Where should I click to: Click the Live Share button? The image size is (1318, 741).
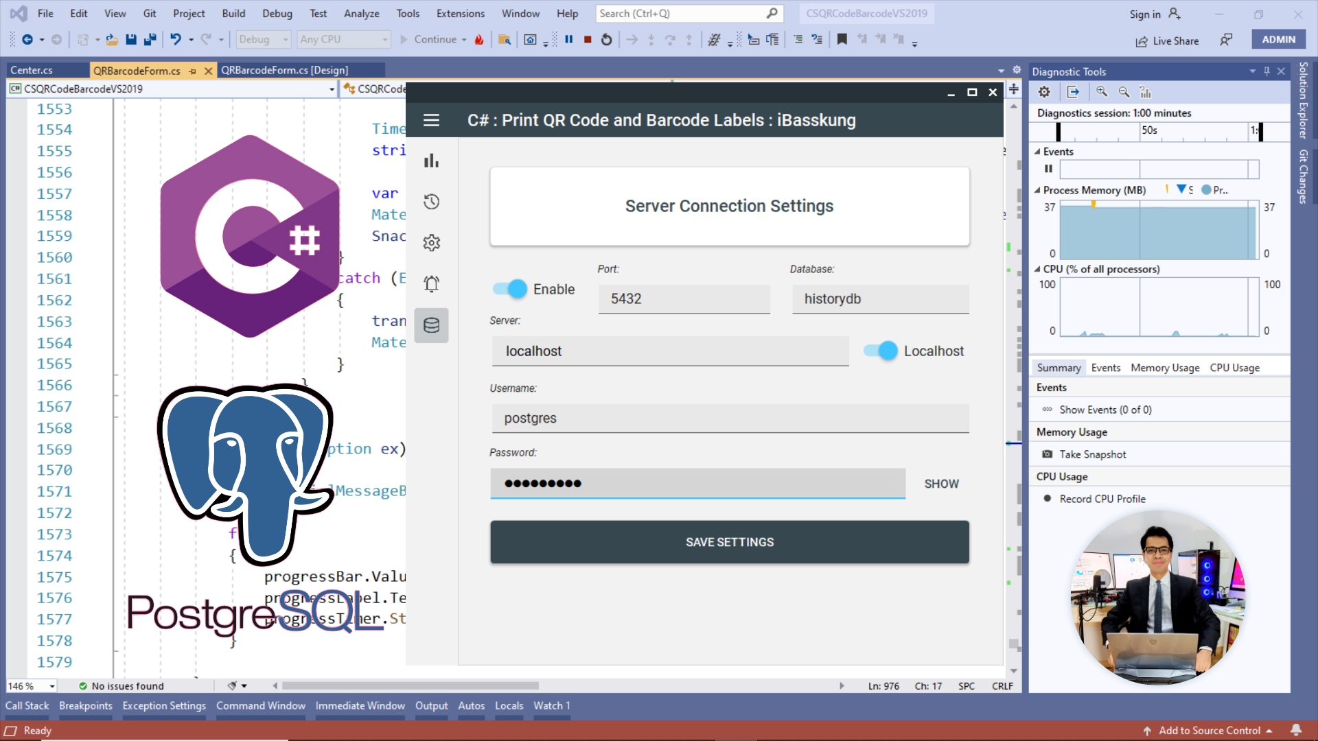coord(1167,41)
